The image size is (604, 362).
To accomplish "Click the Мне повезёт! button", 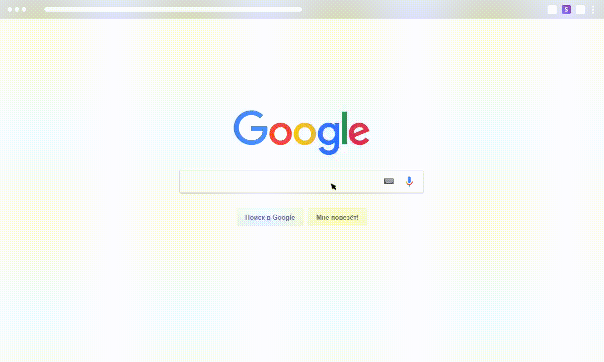I will pos(337,217).
